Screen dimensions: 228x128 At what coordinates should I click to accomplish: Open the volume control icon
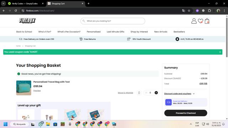point(208,124)
